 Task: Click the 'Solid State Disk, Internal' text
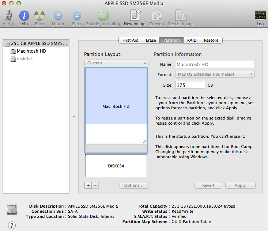[x=92, y=216]
